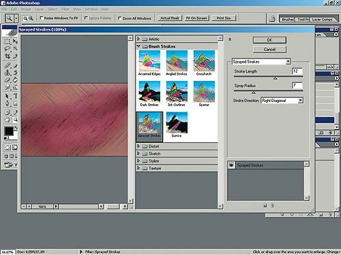
Task: Select the Lasso tool
Action: (x=8, y=49)
